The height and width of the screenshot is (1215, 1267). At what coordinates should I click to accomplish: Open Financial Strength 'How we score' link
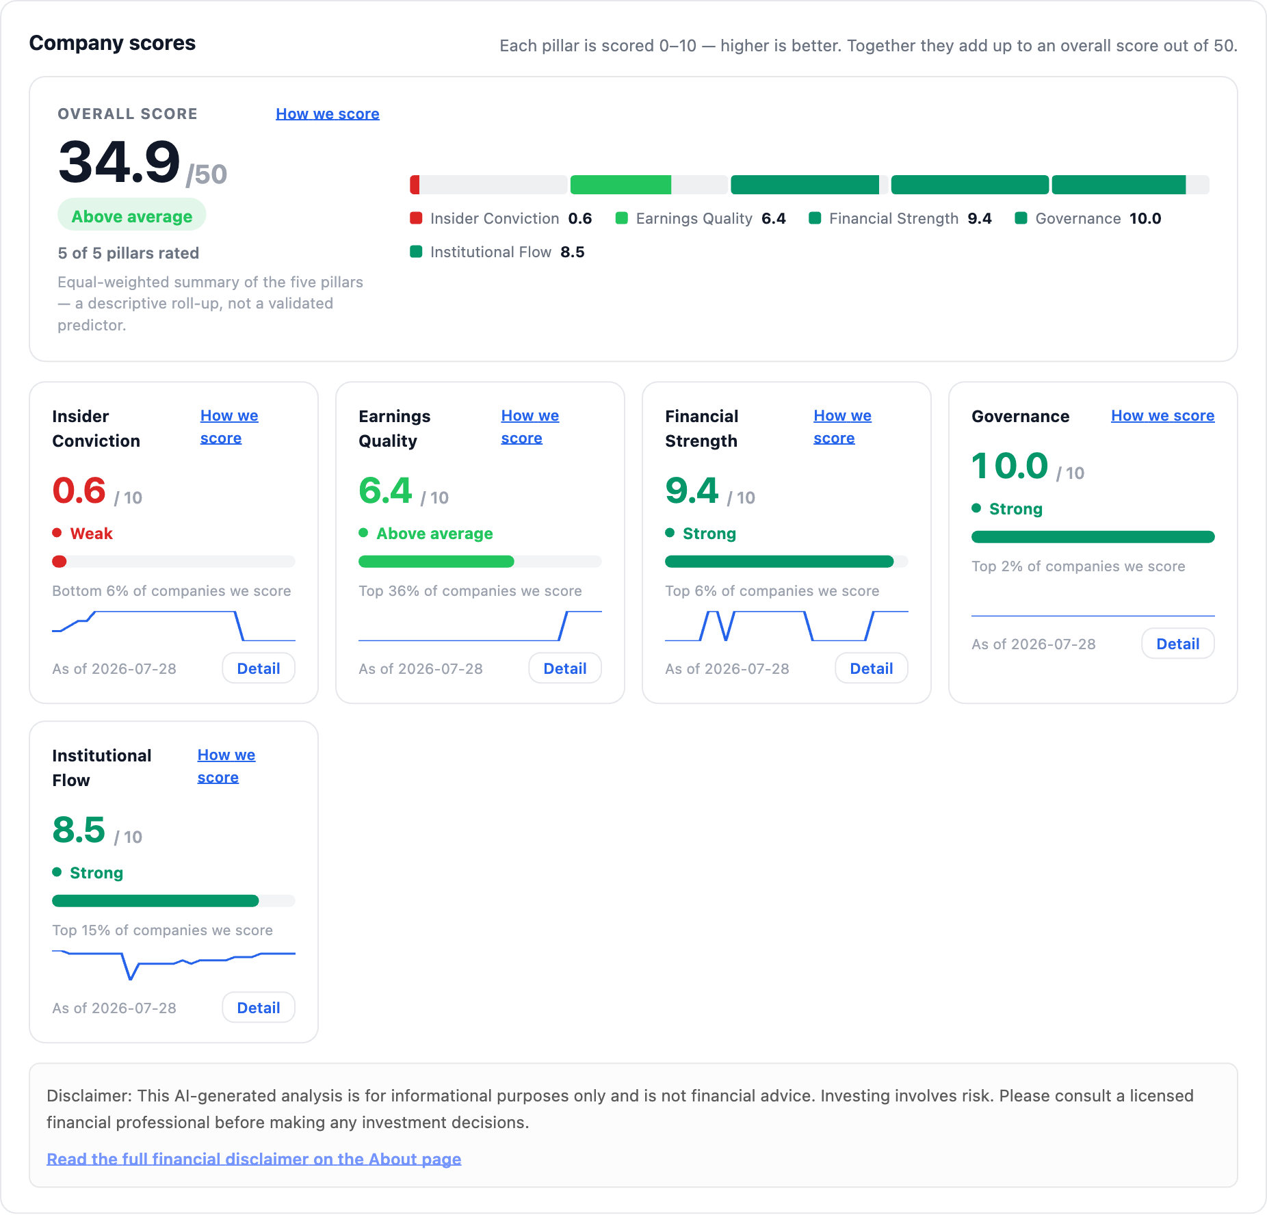842,427
